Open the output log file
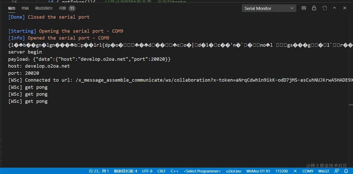 (325, 8)
